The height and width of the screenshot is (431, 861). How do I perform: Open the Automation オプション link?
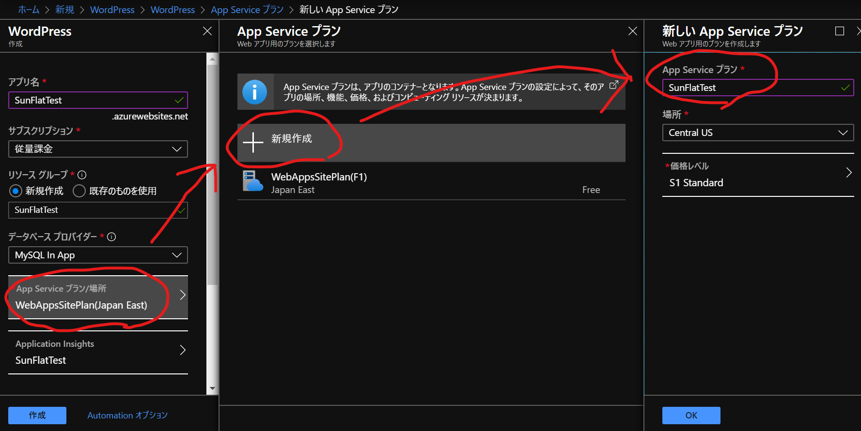click(127, 416)
